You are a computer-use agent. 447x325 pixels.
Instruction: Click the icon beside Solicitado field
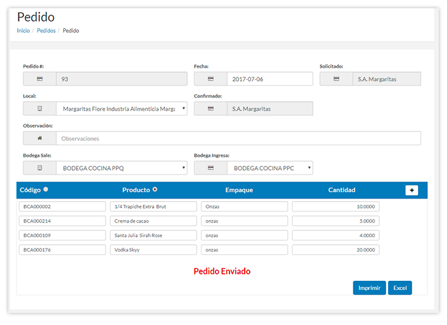click(x=336, y=79)
